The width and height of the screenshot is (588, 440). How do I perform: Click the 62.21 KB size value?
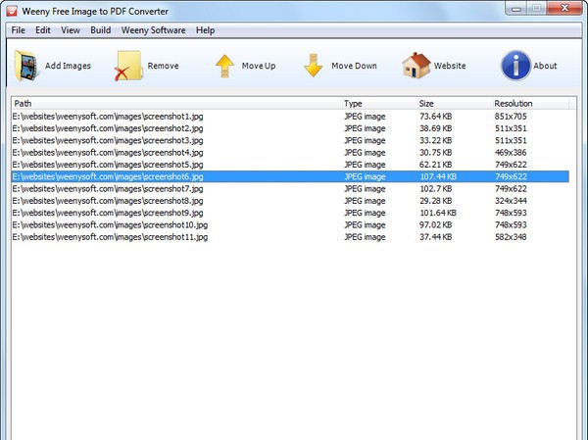click(435, 165)
